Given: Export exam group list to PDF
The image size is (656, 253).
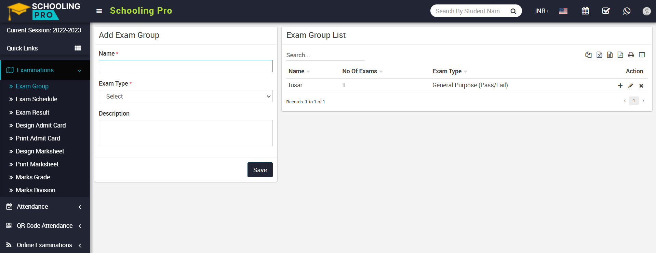Looking at the screenshot, I should click(620, 55).
